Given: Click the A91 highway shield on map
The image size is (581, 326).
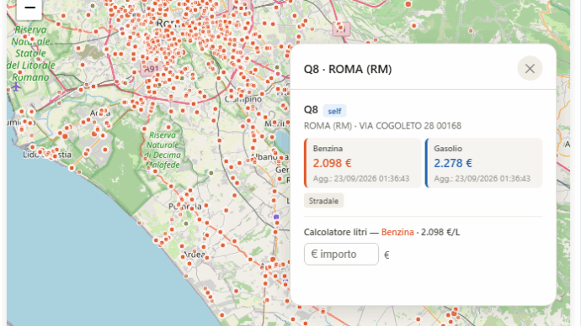Looking at the screenshot, I should [152, 69].
